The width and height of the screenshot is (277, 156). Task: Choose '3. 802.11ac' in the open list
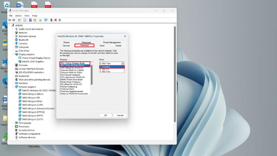pyautogui.click(x=112, y=71)
